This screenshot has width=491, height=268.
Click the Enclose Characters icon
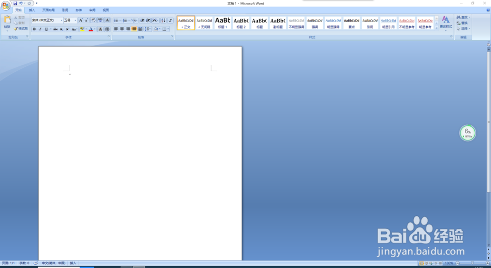(x=107, y=29)
